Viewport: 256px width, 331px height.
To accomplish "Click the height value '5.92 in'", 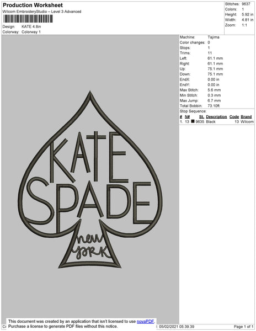I will (248, 14).
